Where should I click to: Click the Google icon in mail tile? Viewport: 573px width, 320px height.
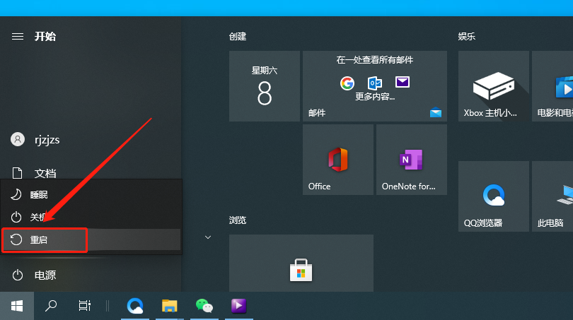pos(347,83)
